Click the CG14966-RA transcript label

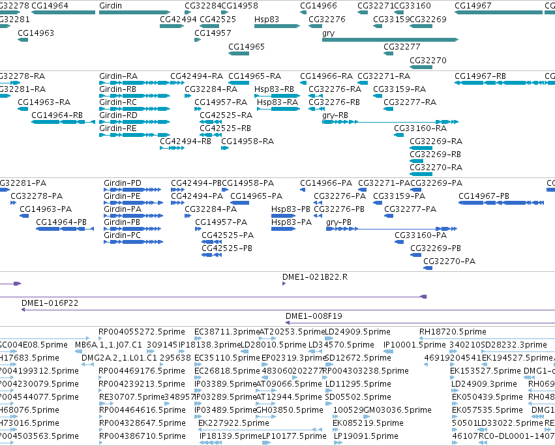click(x=326, y=76)
